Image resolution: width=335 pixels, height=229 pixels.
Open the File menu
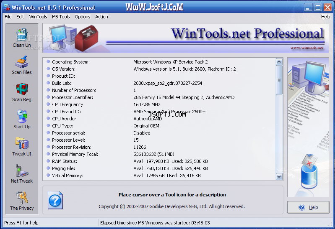tap(8, 17)
